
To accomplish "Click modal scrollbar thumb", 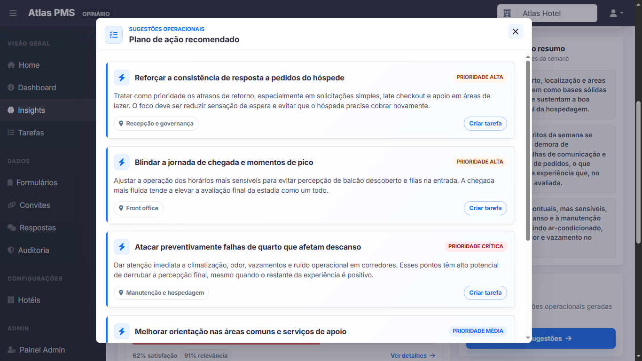I will pyautogui.click(x=528, y=150).
